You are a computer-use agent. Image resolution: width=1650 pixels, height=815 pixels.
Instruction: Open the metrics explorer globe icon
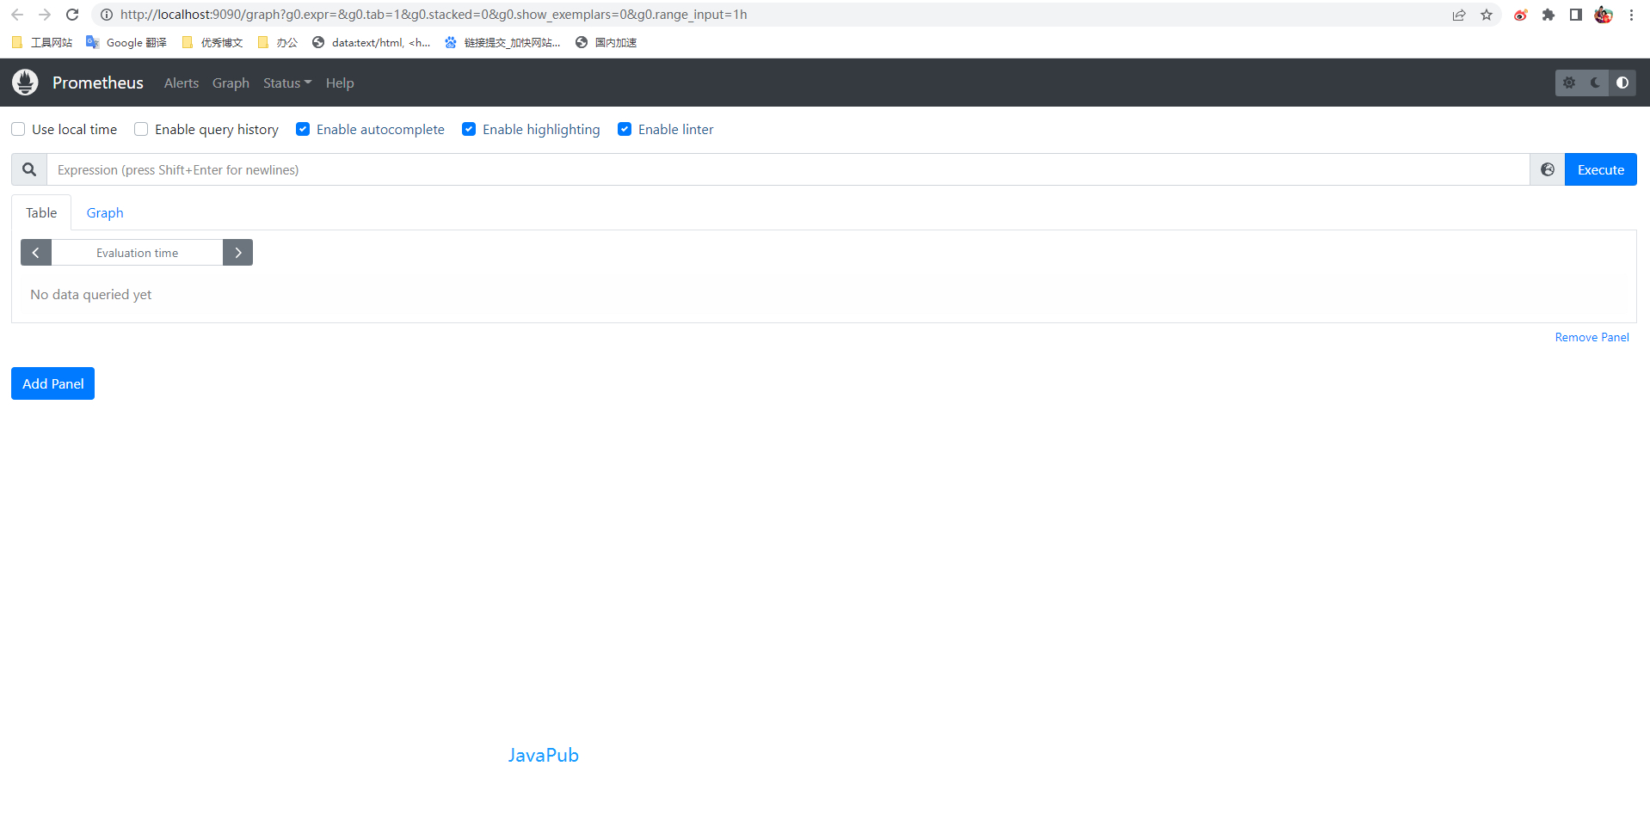[1548, 169]
